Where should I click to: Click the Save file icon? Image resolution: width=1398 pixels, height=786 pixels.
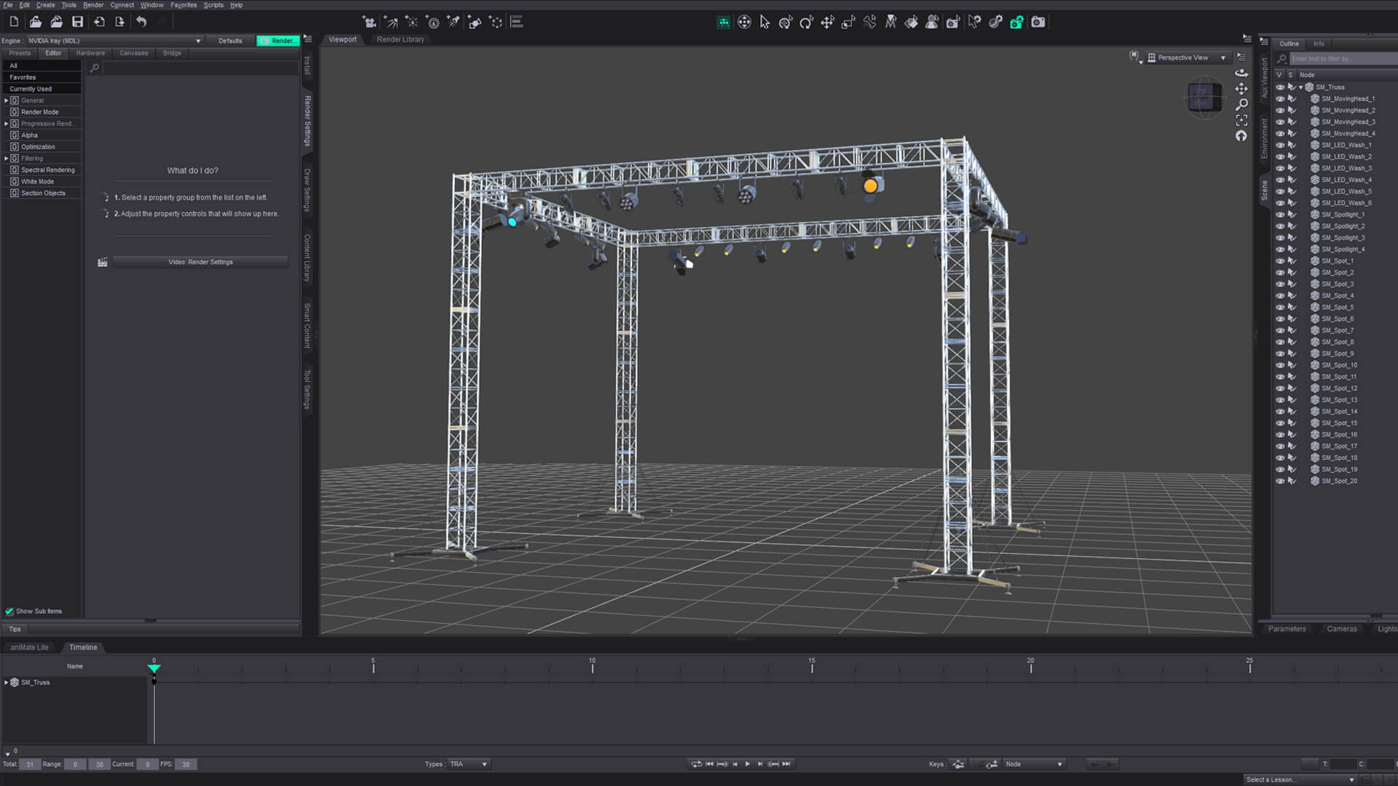[77, 22]
